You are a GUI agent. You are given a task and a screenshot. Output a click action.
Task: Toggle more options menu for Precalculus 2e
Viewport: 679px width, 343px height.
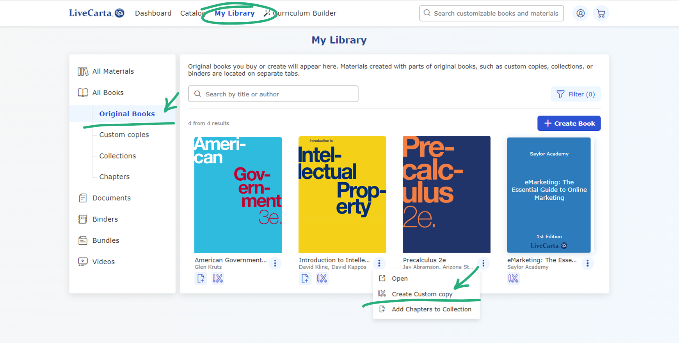click(x=483, y=263)
